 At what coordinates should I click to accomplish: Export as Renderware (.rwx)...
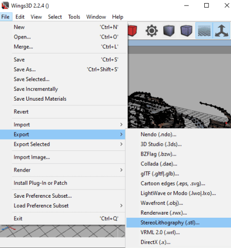click(179, 213)
